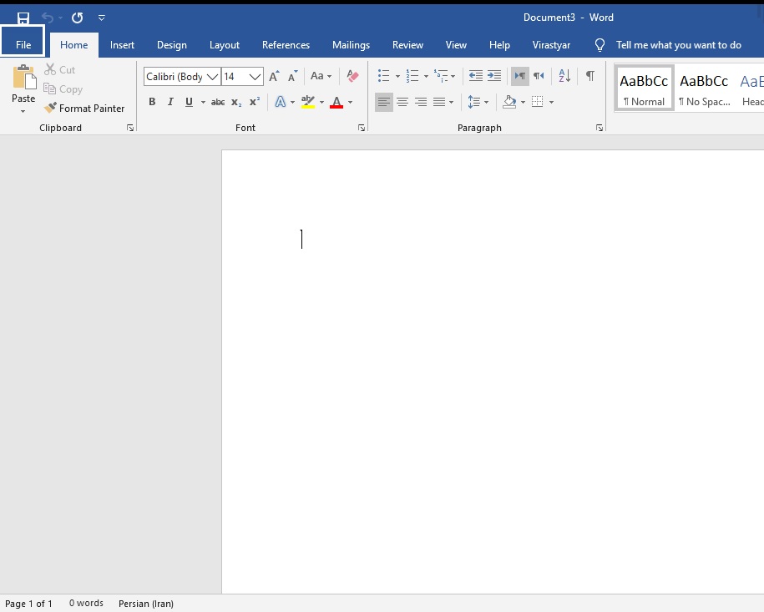
Task: Click Line and Paragraph Spacing icon
Action: point(474,102)
